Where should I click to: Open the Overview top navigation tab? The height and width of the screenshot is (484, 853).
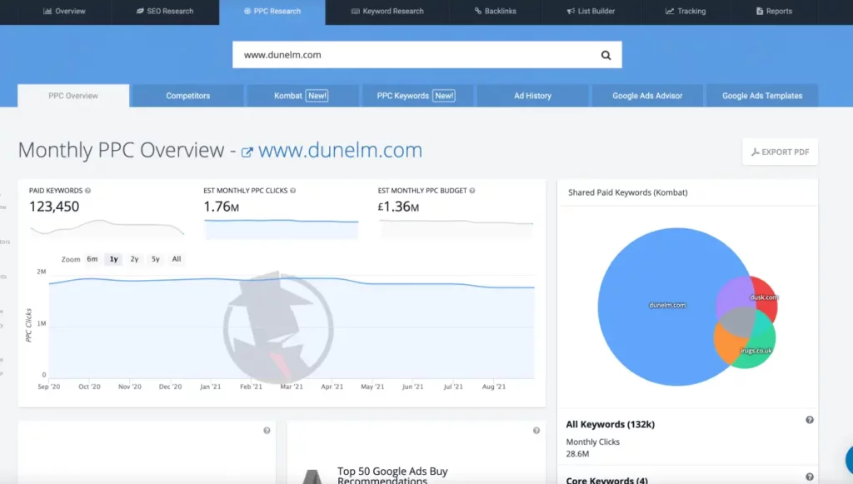[x=64, y=12]
